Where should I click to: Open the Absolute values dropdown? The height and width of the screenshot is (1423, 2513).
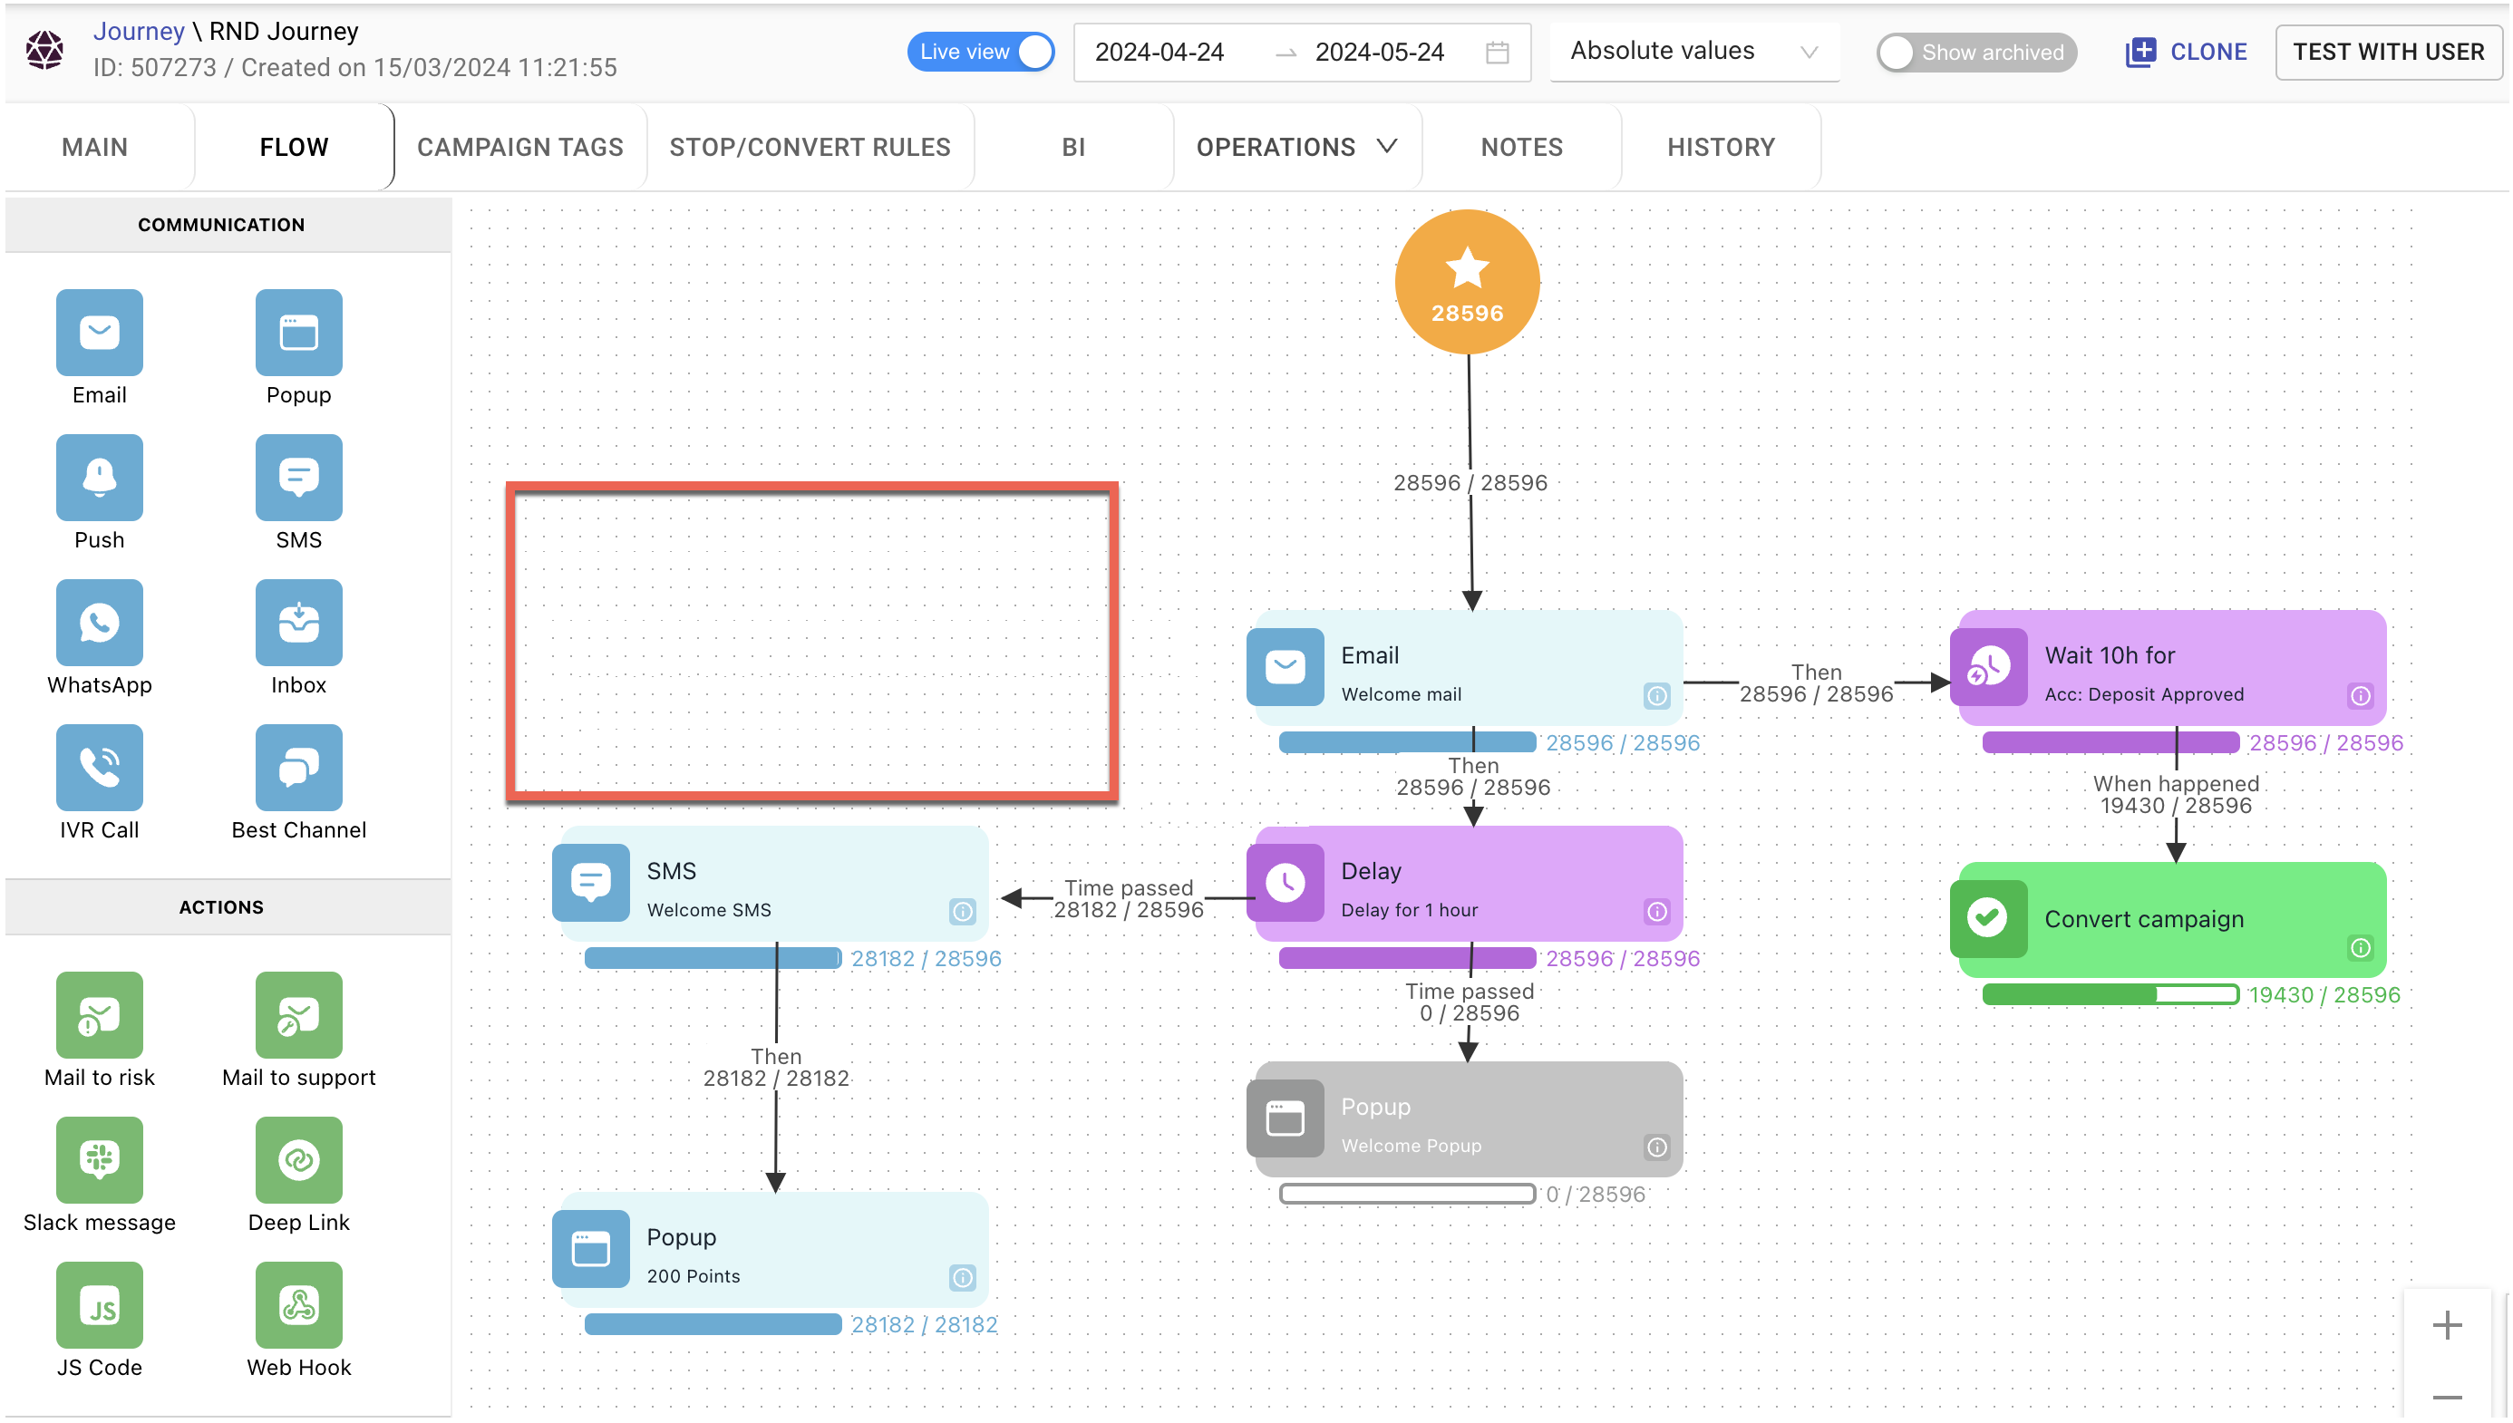pos(1693,52)
